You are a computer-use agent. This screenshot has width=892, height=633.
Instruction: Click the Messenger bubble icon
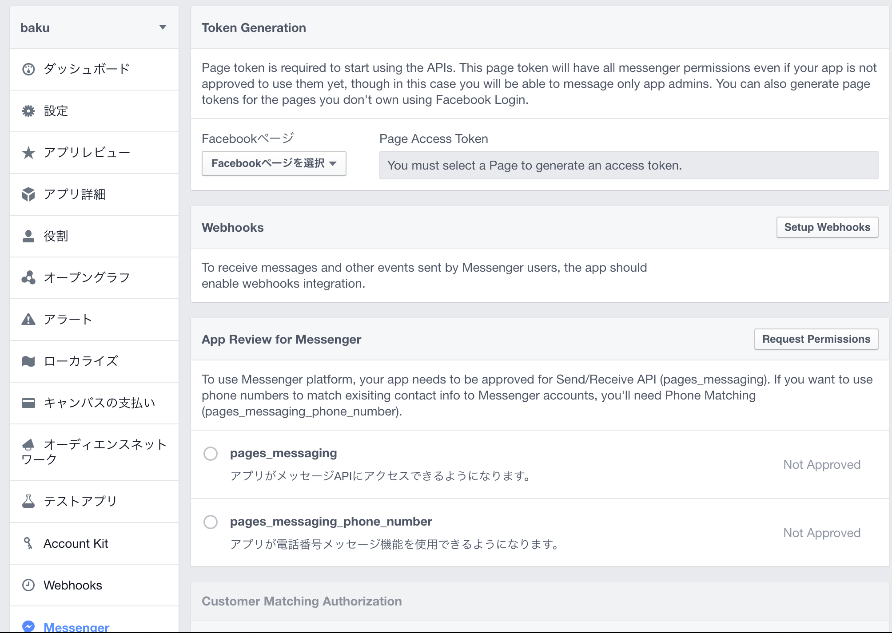[28, 626]
